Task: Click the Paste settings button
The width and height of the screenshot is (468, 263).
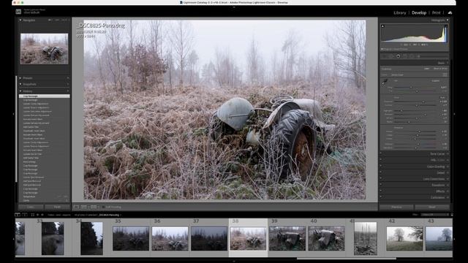Action: coord(57,207)
